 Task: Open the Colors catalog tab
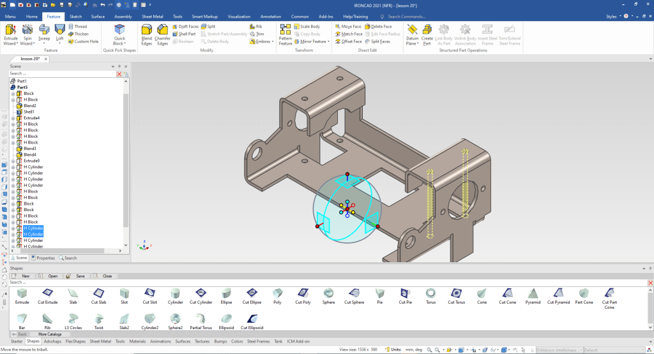(x=238, y=341)
